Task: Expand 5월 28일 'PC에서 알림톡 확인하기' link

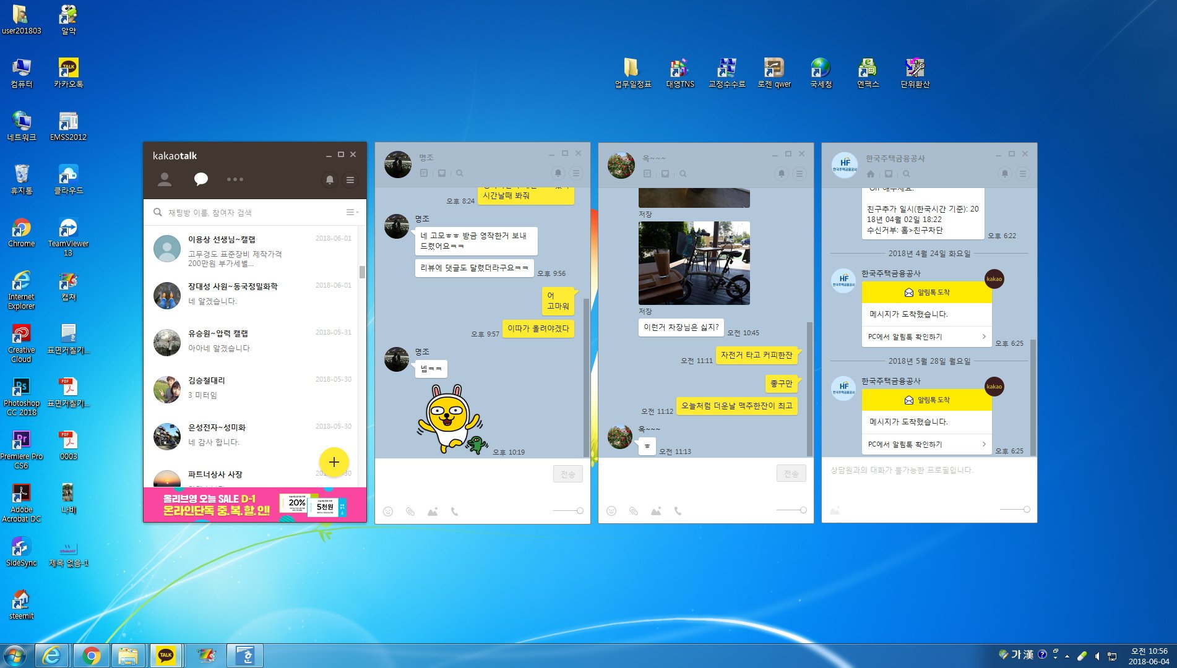Action: pyautogui.click(x=926, y=444)
